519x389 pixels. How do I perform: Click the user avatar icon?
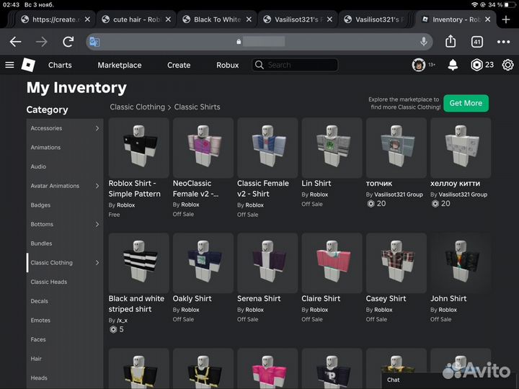coord(418,65)
